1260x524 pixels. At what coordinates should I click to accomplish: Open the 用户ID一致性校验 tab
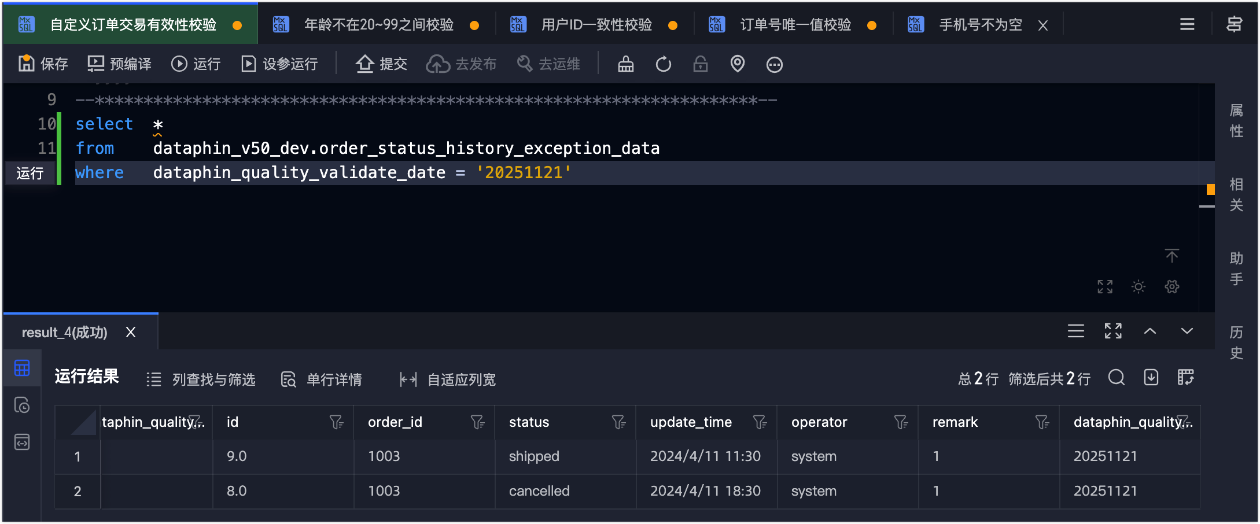click(x=596, y=24)
